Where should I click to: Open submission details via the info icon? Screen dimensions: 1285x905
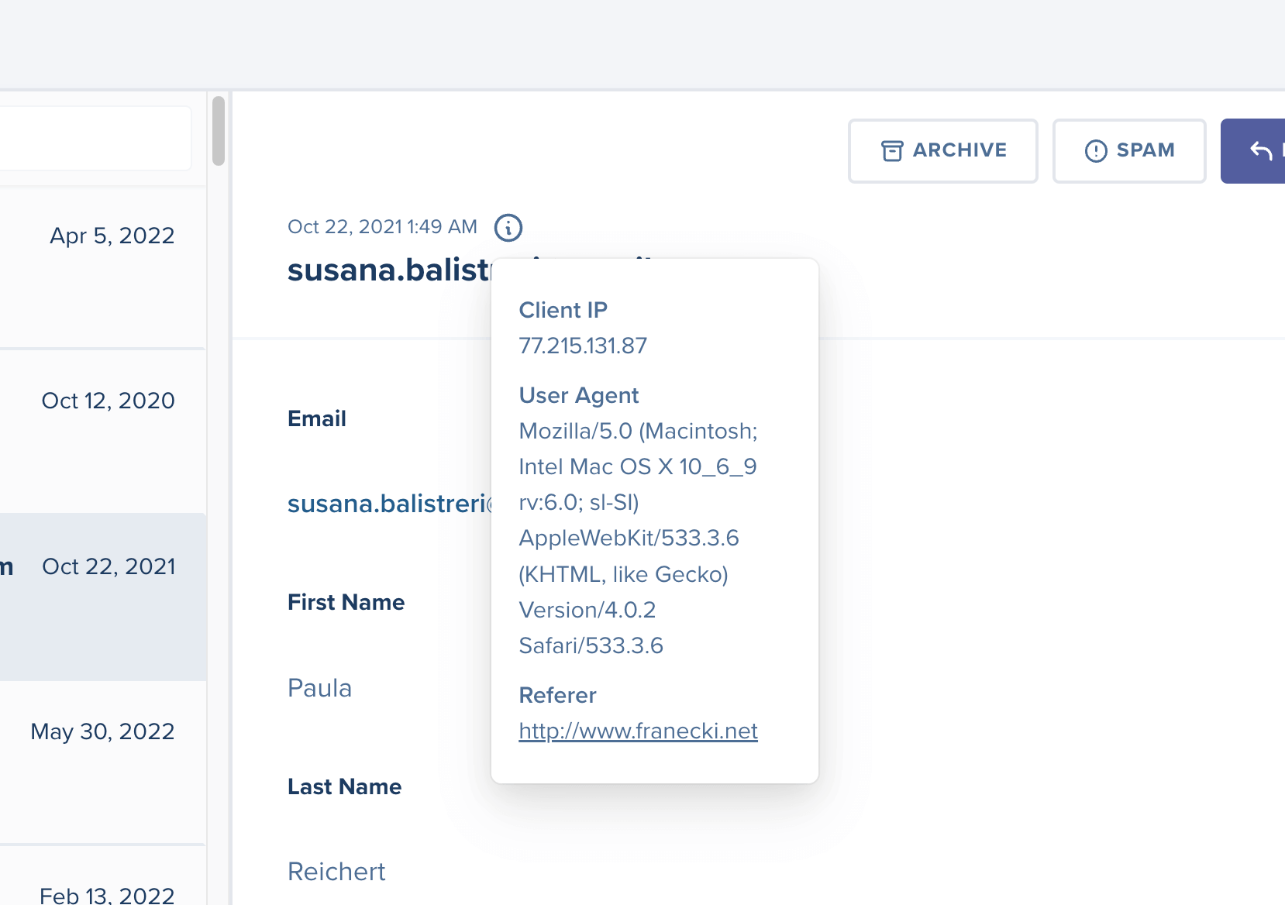pos(508,227)
